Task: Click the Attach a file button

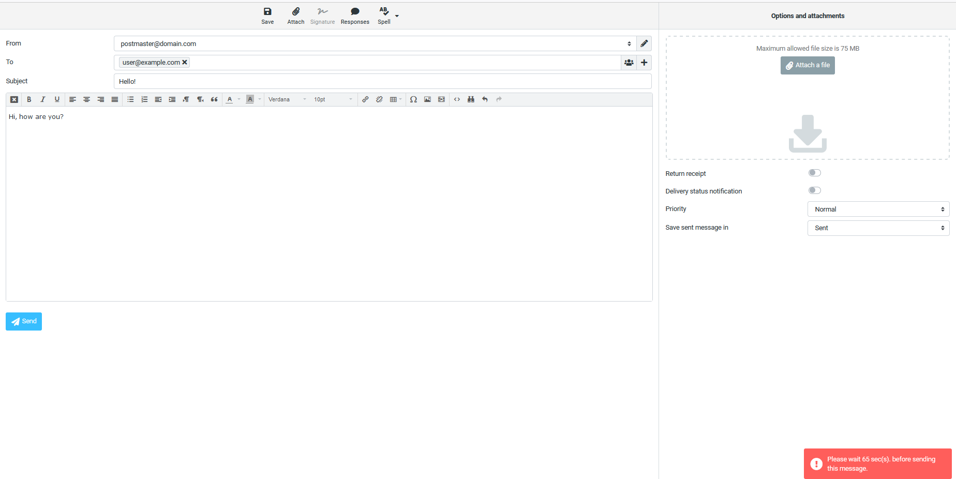Action: (808, 65)
